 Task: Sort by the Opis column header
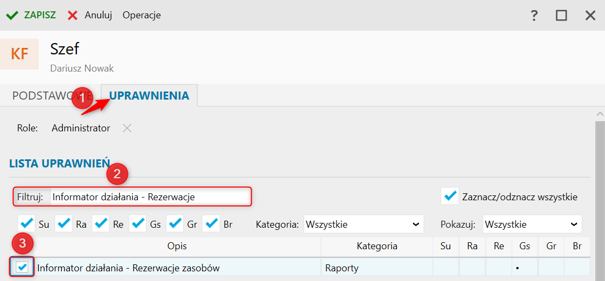pos(177,246)
